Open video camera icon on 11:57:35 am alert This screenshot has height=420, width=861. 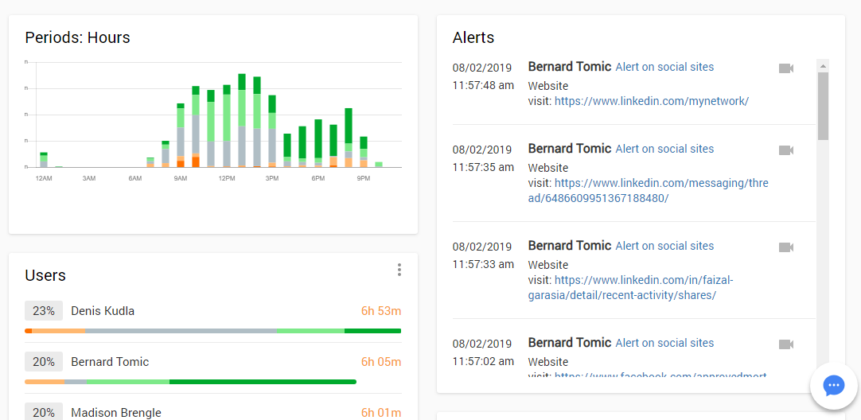pos(785,150)
